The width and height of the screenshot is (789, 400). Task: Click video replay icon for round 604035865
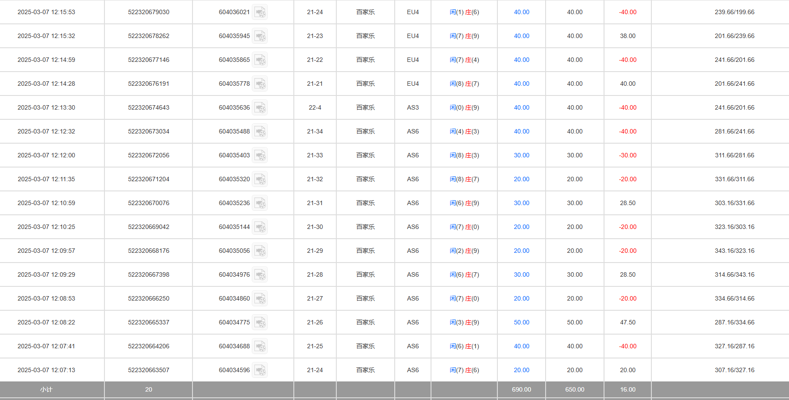pos(260,60)
